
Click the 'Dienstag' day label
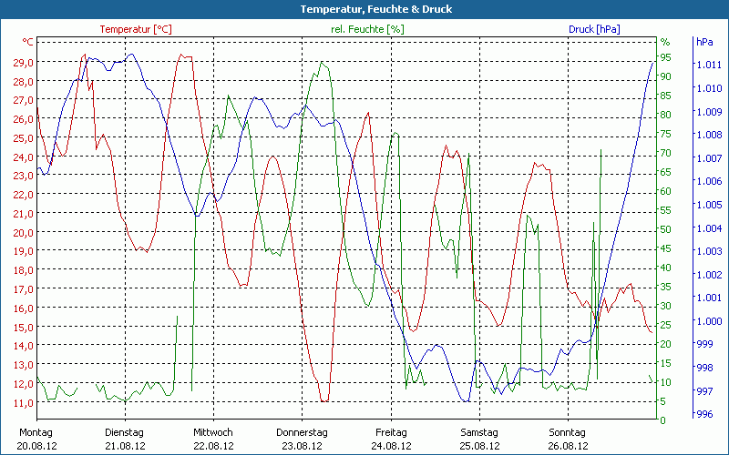[x=124, y=433]
